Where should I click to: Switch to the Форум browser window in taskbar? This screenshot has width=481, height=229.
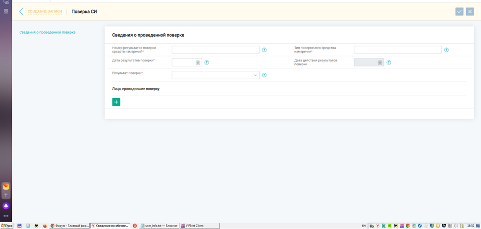pyautogui.click(x=69, y=226)
